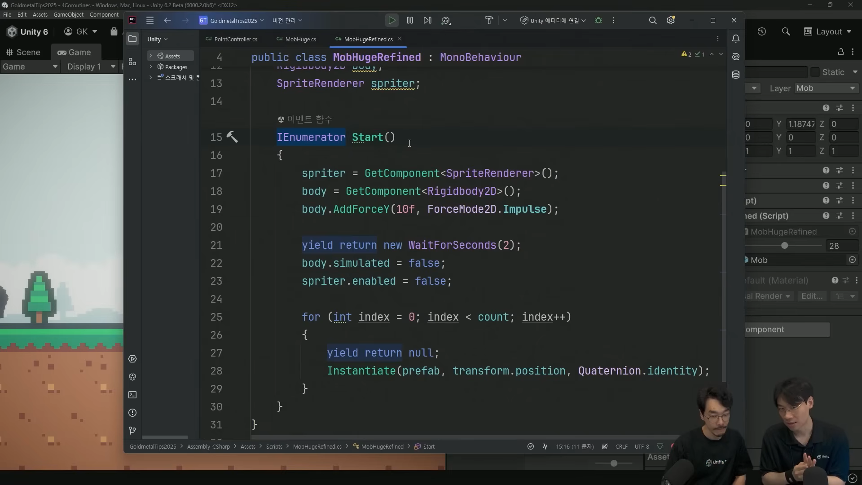Click the Step icon next to Pause
This screenshot has width=862, height=485.
427,21
